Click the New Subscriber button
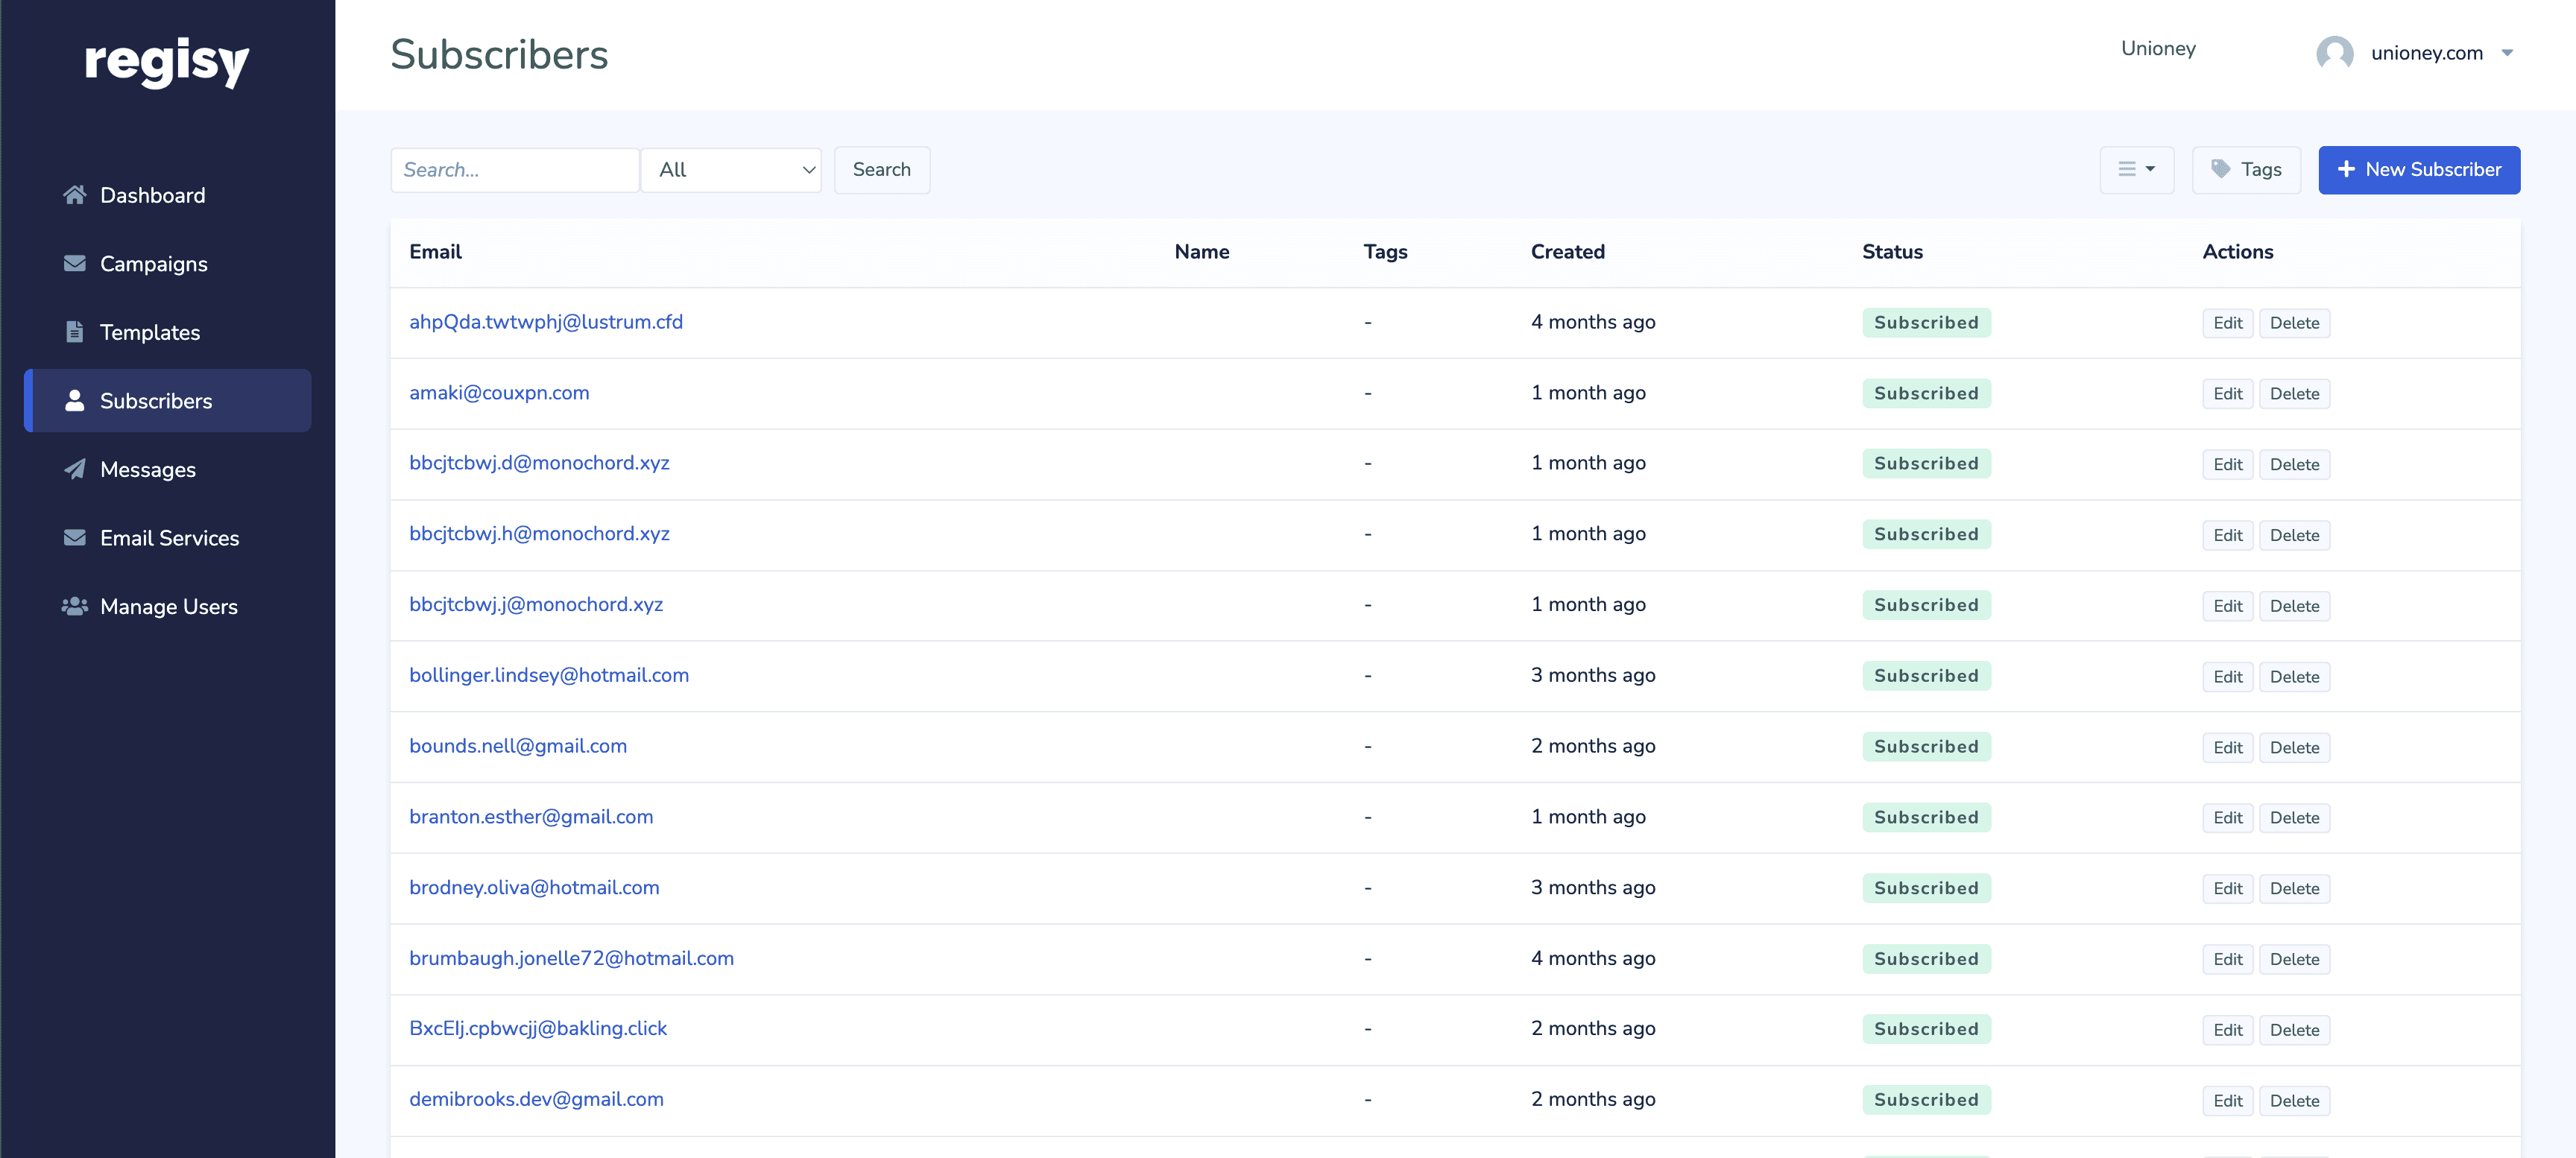This screenshot has width=2576, height=1158. click(x=2418, y=170)
